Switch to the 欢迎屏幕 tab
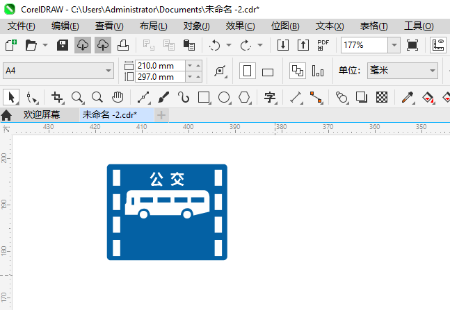 click(42, 115)
